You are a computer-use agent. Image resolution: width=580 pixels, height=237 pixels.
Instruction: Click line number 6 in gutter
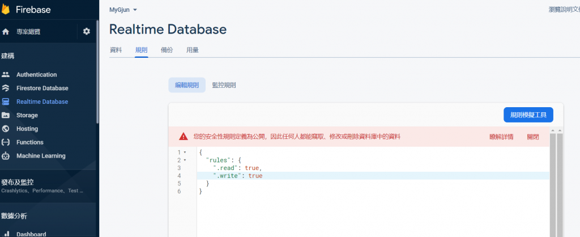179,191
